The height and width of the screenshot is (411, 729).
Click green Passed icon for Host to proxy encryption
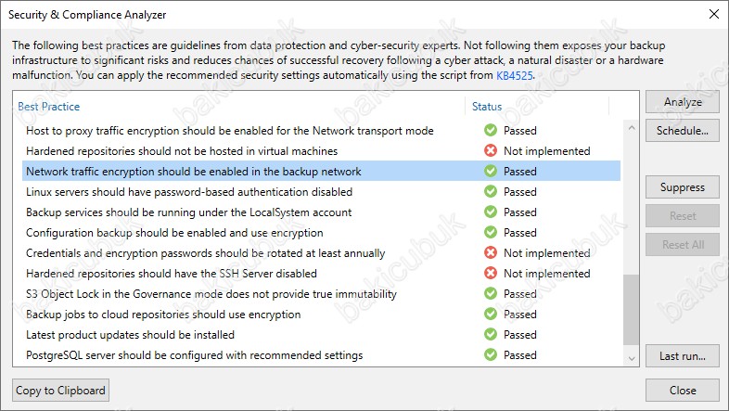coord(491,130)
